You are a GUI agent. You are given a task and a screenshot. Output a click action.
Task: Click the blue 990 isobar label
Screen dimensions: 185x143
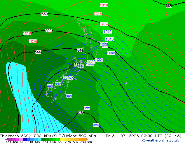pos(69,96)
